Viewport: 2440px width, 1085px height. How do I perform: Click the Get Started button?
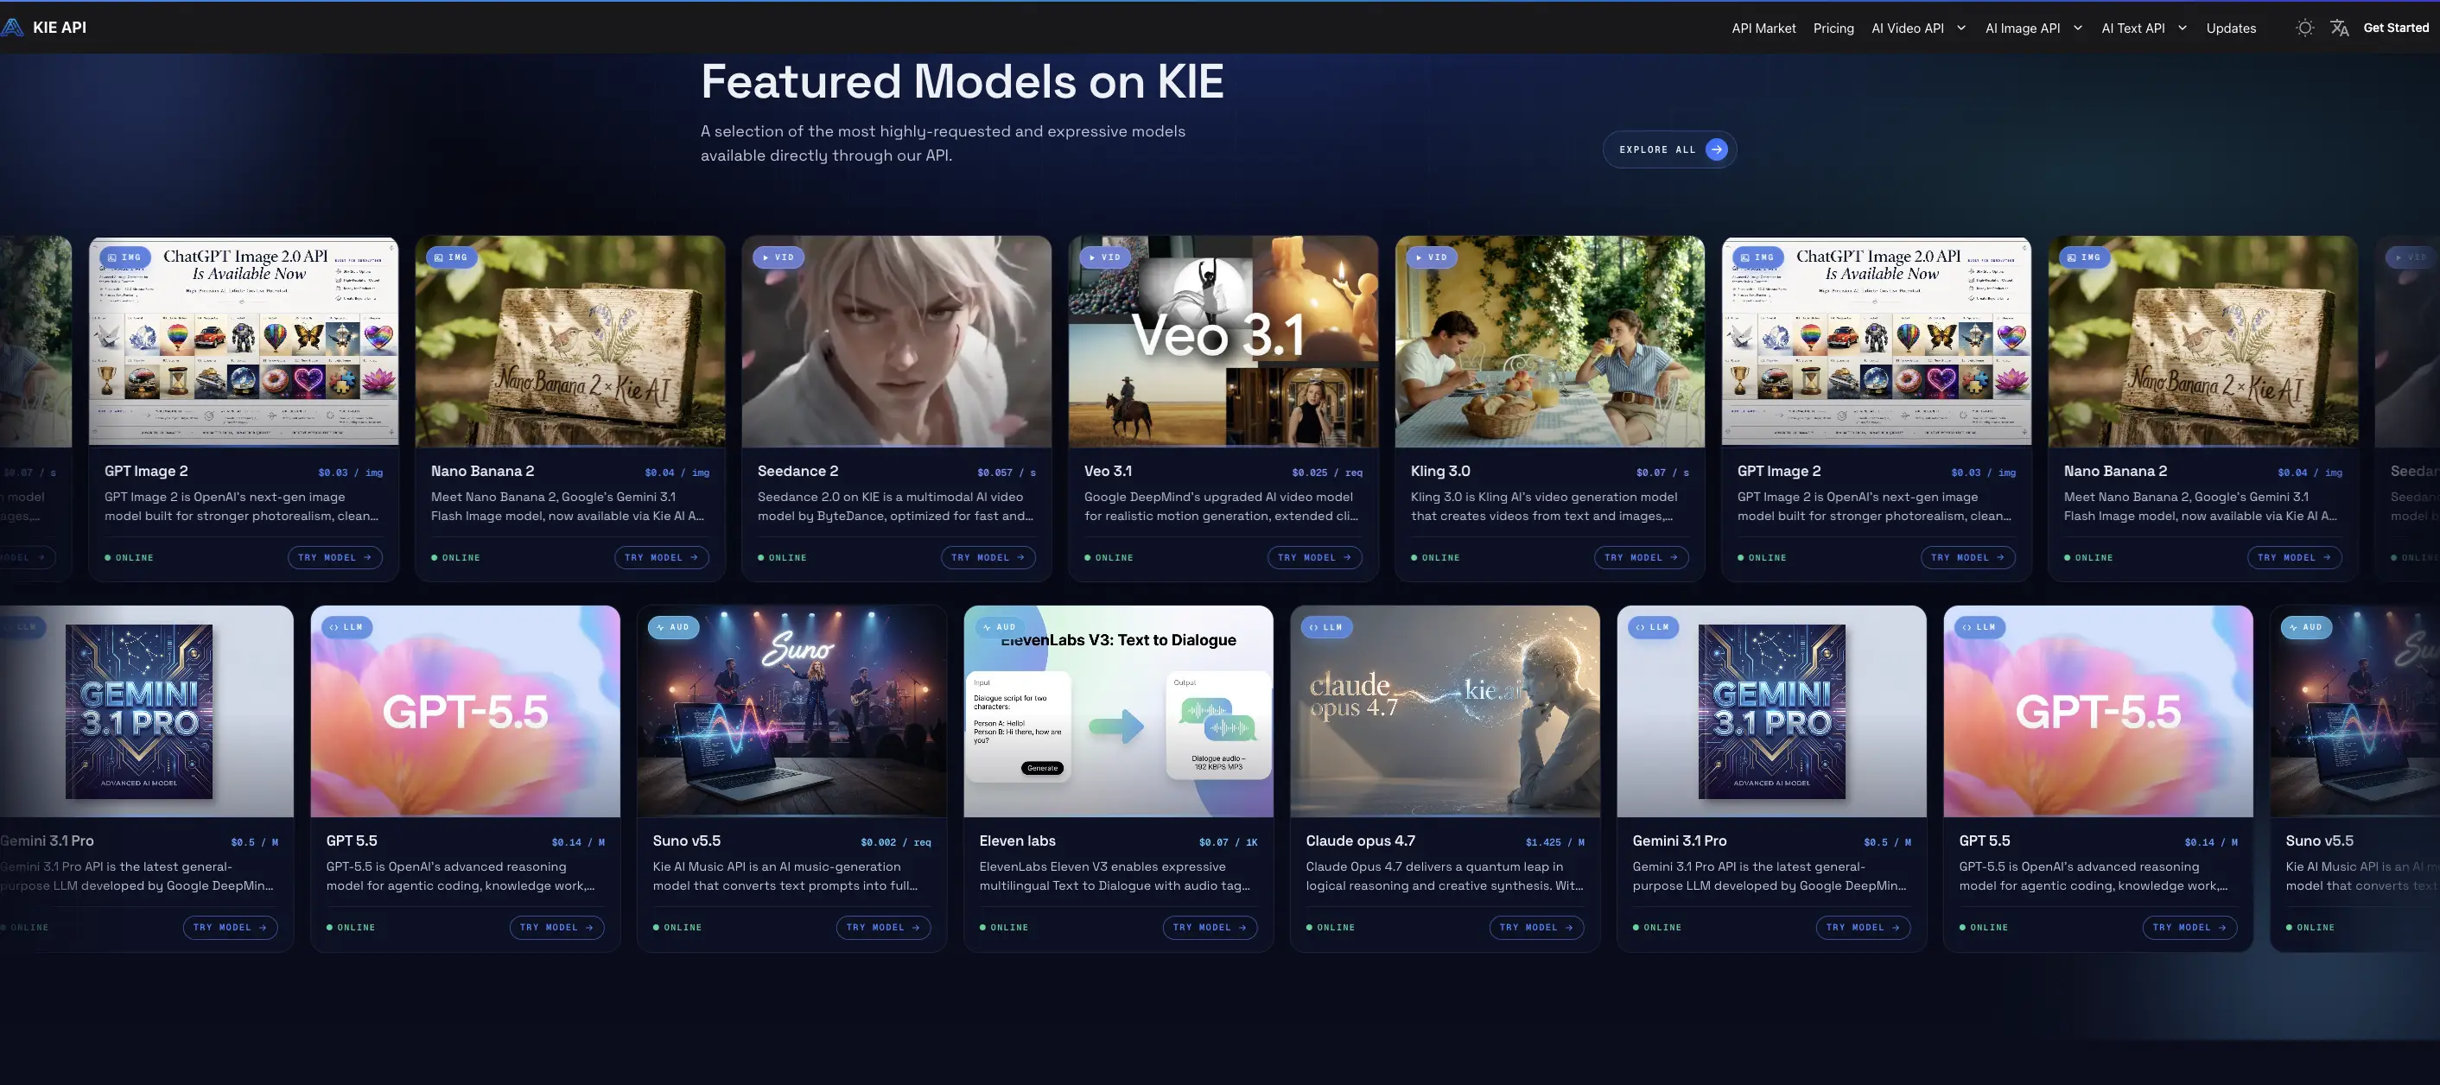tap(2395, 28)
